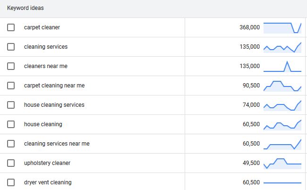Click the Keyword ideas column header
Image resolution: width=307 pixels, height=190 pixels.
pyautogui.click(x=26, y=8)
